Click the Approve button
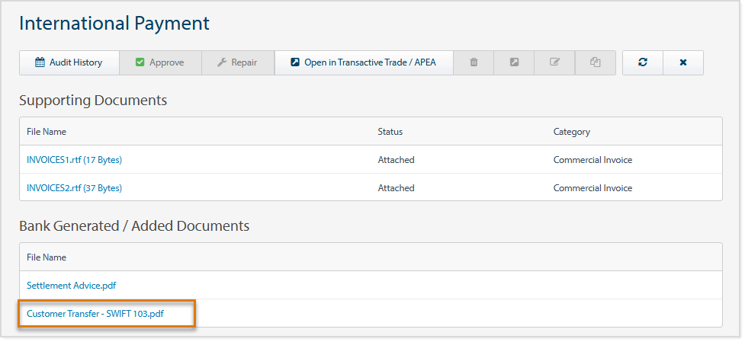The width and height of the screenshot is (745, 342). [x=160, y=62]
